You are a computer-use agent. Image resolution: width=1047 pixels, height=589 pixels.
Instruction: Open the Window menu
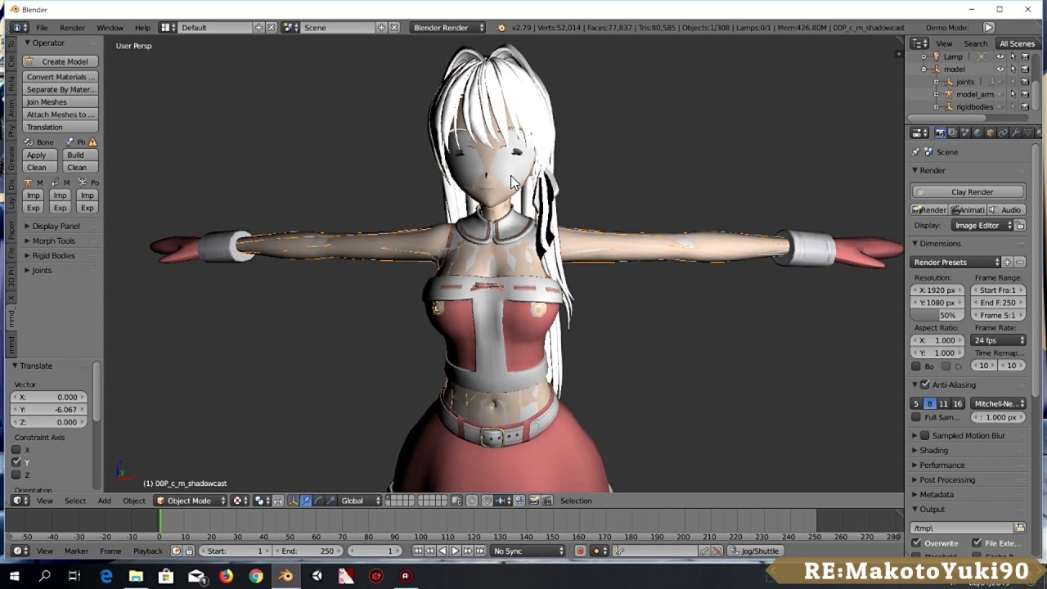click(110, 27)
